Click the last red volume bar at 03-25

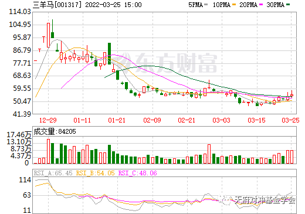(292, 157)
